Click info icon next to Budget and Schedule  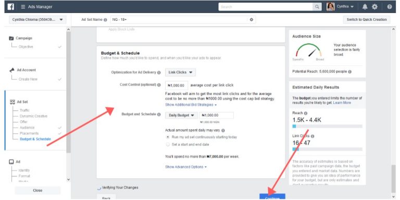click(159, 115)
